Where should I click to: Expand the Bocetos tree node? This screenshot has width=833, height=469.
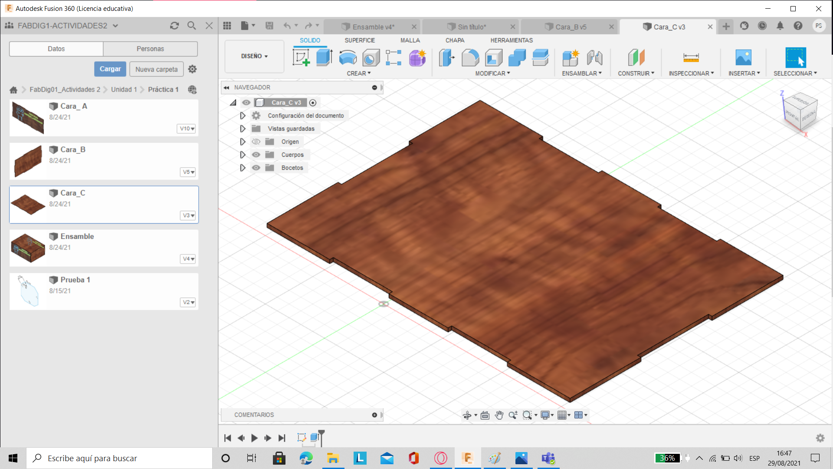pyautogui.click(x=243, y=168)
